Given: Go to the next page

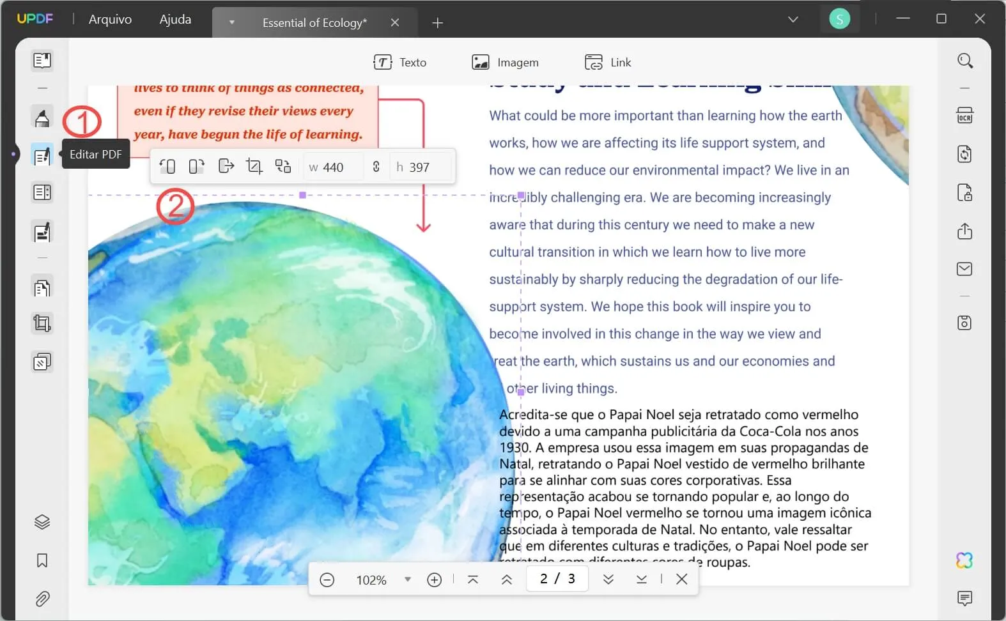Looking at the screenshot, I should [x=608, y=579].
